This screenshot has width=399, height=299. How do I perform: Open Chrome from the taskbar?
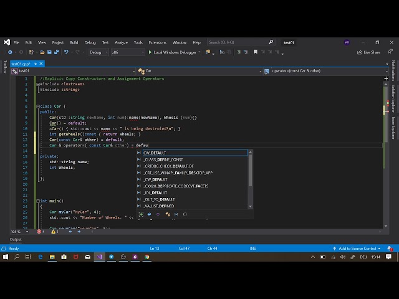tap(147, 257)
